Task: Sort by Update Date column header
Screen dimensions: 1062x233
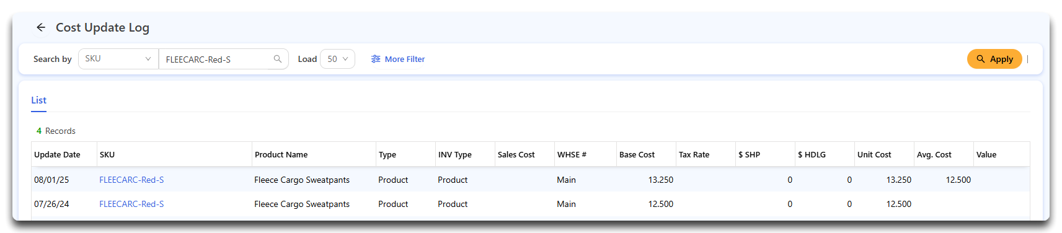Action: (57, 154)
